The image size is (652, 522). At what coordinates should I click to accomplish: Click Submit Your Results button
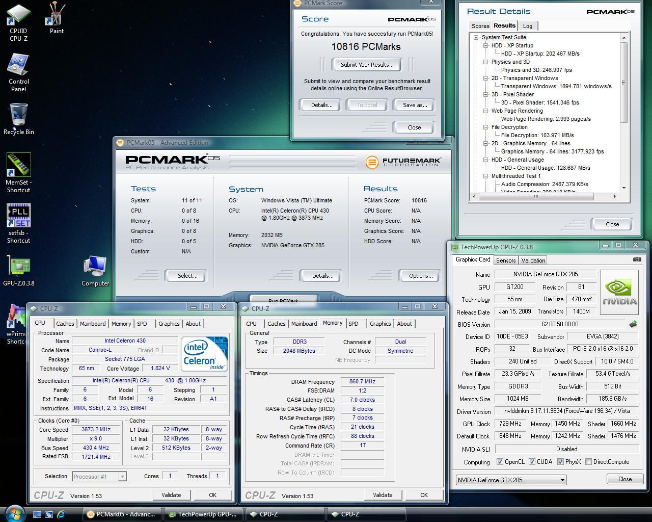click(x=367, y=65)
